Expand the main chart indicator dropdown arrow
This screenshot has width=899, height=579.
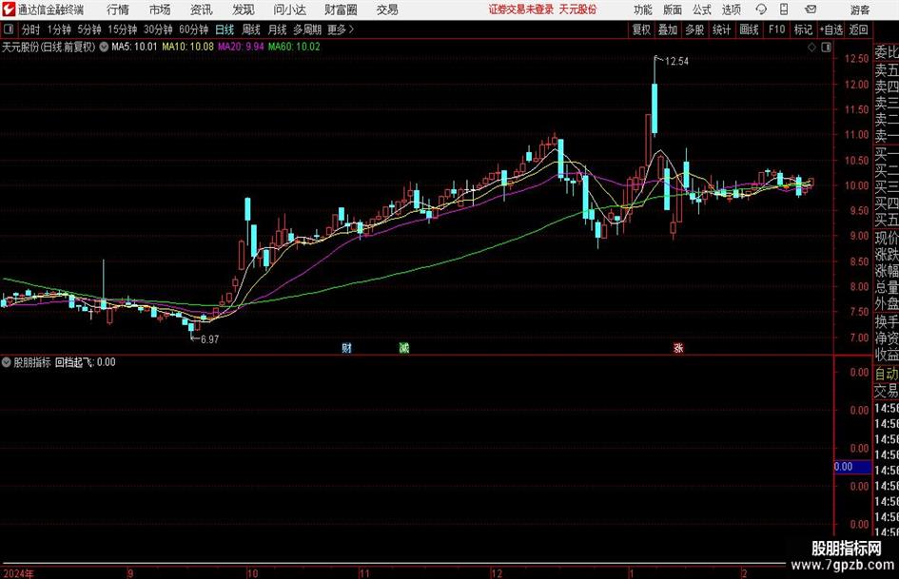[104, 47]
